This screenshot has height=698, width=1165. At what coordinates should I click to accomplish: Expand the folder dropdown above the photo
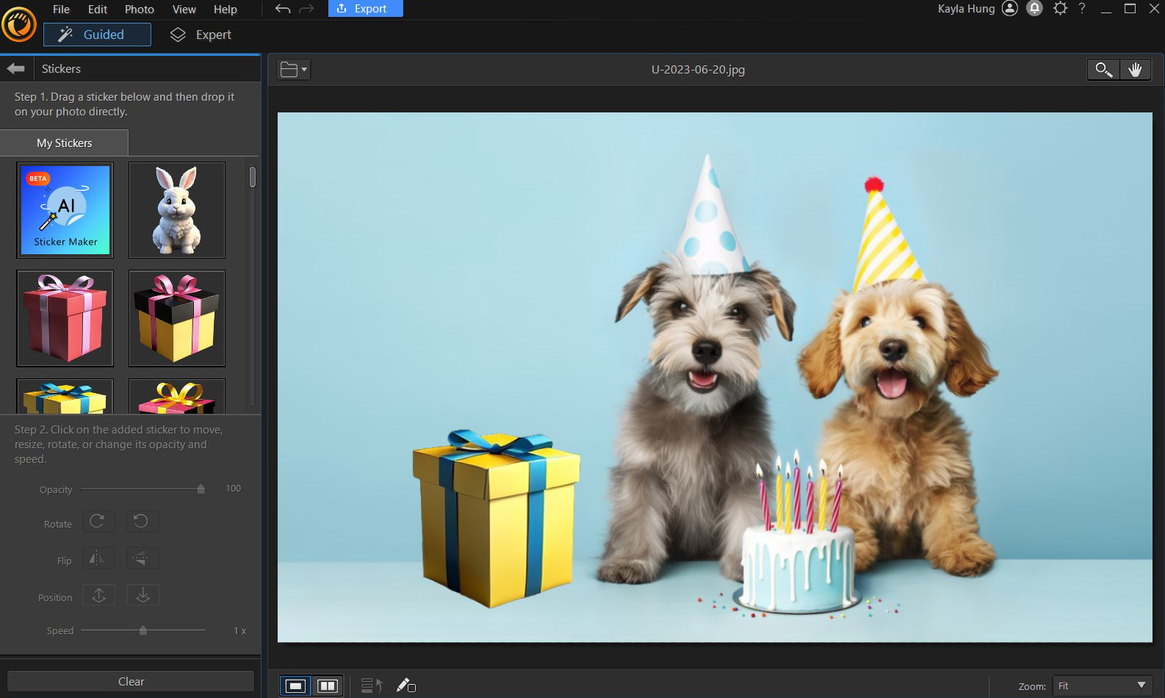coord(294,70)
